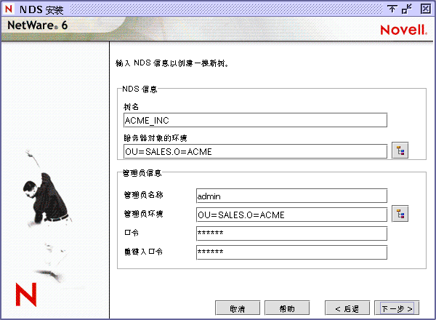Image resolution: width=436 pixels, height=320 pixels.
Task: Click the 管理员名称 label
Action: tap(143, 195)
